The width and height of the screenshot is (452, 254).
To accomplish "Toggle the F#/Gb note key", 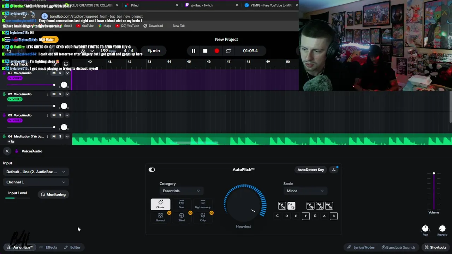I will pyautogui.click(x=310, y=206).
